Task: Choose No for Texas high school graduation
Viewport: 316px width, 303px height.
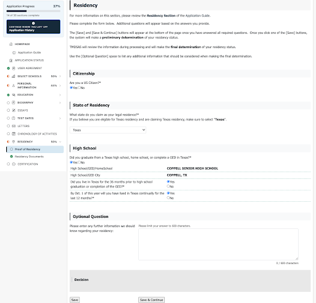Action: 79,162
